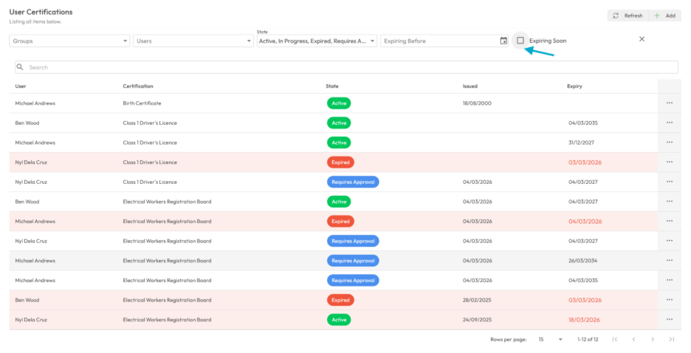Screen dimensions: 691x353
Task: Open the Users filter dropdown
Action: click(x=193, y=41)
